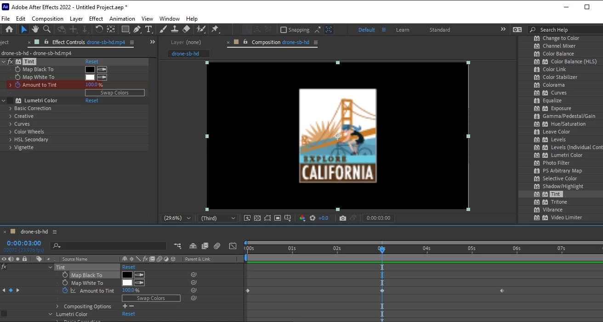603x322 pixels.
Task: Toggle Amount to Tint stopwatch in Effect Controls
Action: pos(18,85)
